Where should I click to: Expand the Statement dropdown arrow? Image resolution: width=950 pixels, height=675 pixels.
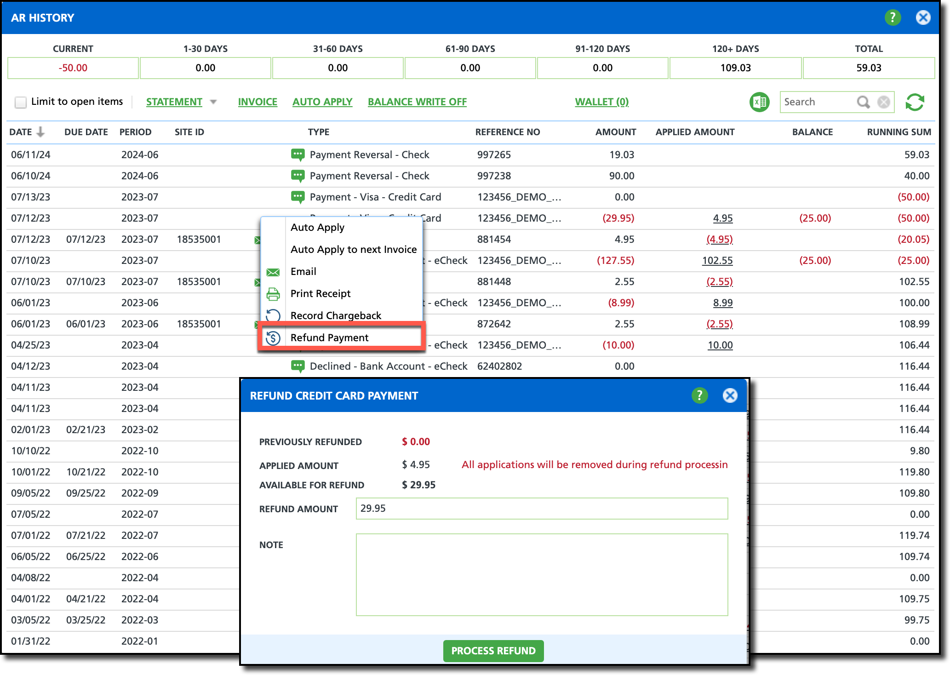click(213, 102)
